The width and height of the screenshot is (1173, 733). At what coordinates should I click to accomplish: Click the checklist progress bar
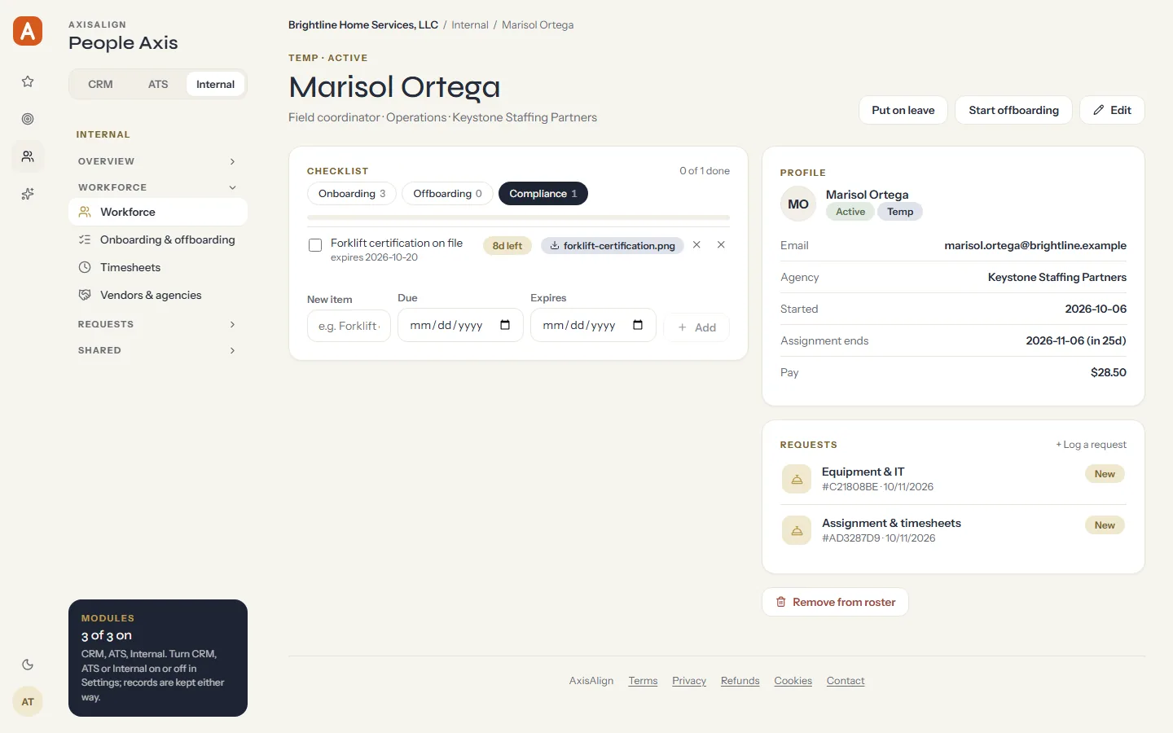(x=518, y=217)
